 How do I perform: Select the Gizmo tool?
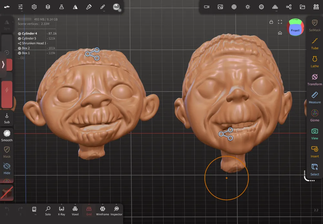[x=315, y=116]
